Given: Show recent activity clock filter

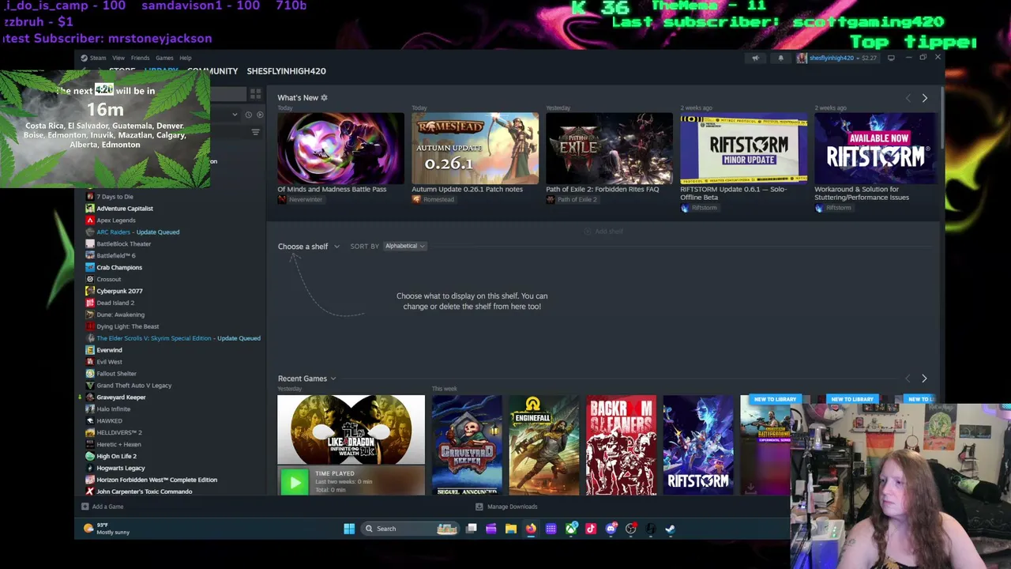Looking at the screenshot, I should (x=248, y=115).
